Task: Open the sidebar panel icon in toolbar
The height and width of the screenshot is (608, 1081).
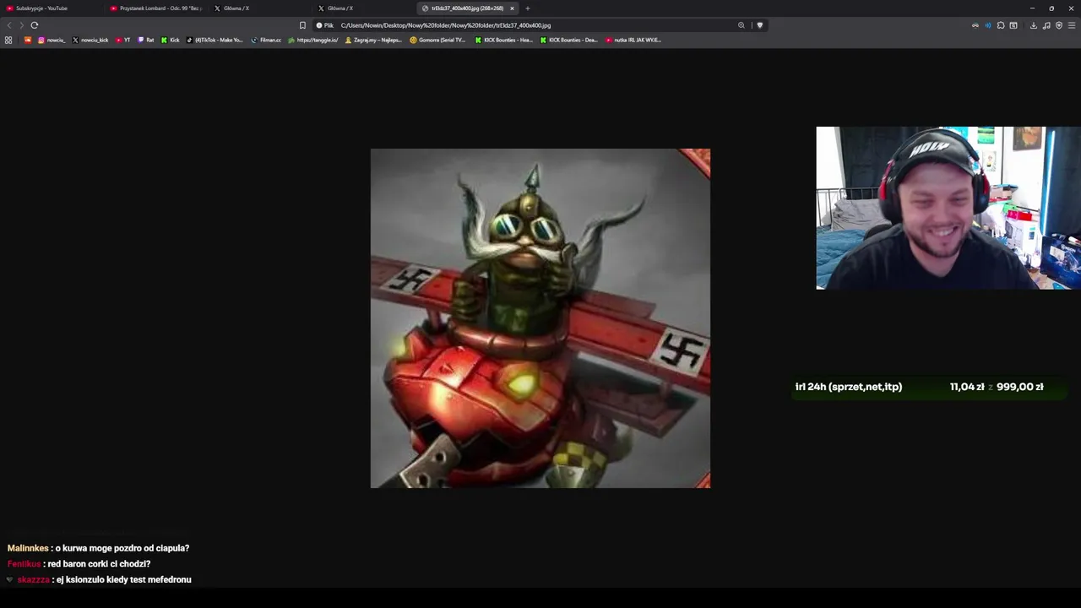Action: point(1013,25)
